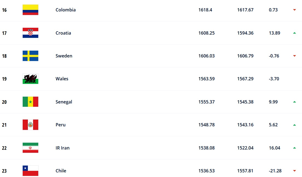The image size is (302, 177).
Task: Click Chile's total points 1536.53
Action: click(x=206, y=171)
